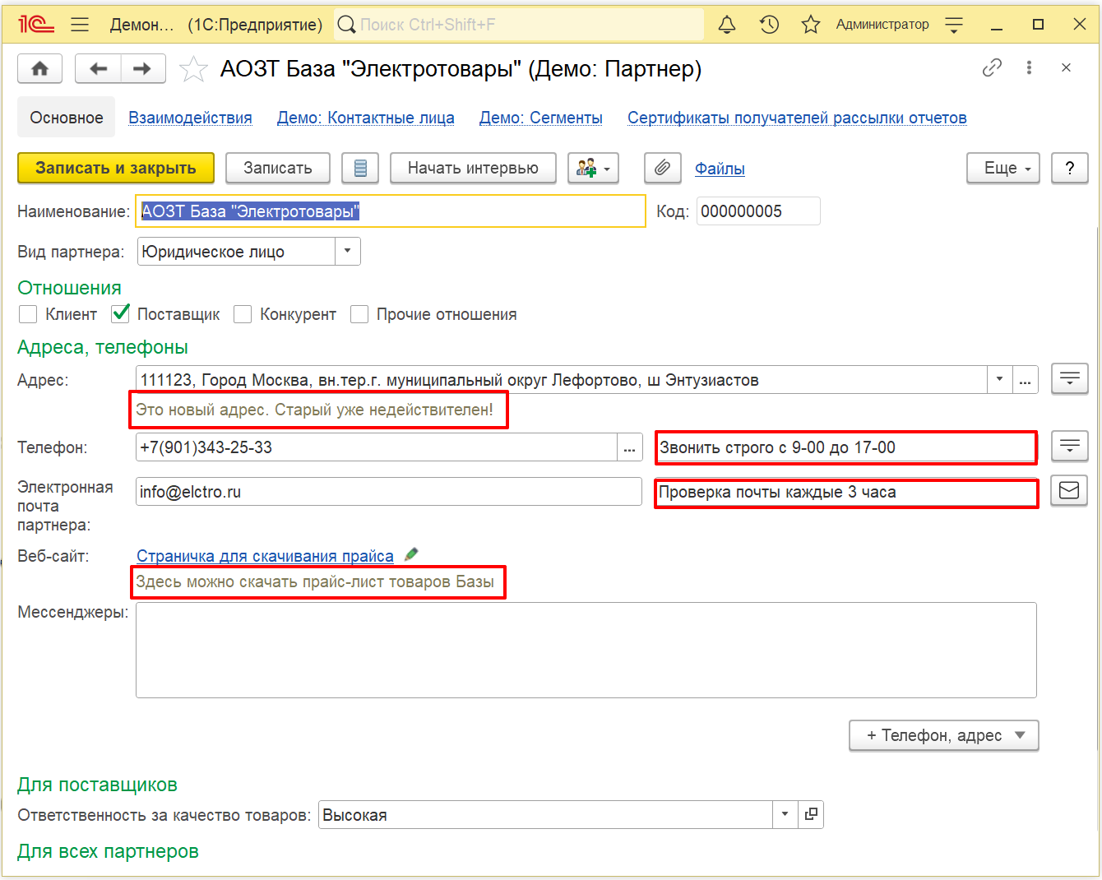Open the form's three-dot options menu
This screenshot has height=880, width=1102.
pyautogui.click(x=1029, y=67)
